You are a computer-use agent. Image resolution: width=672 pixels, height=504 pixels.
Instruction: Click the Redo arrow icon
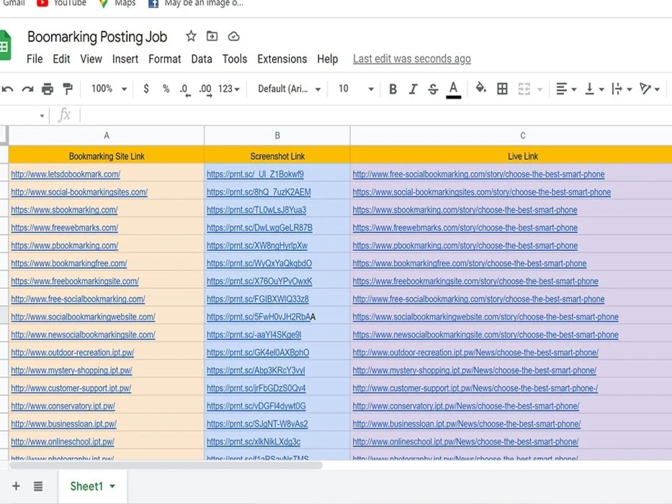click(x=28, y=89)
